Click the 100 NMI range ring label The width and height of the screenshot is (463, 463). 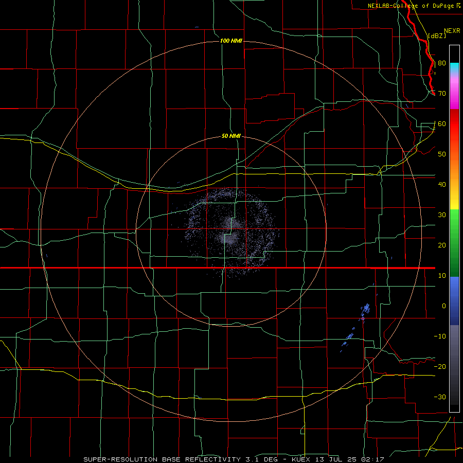(x=231, y=41)
